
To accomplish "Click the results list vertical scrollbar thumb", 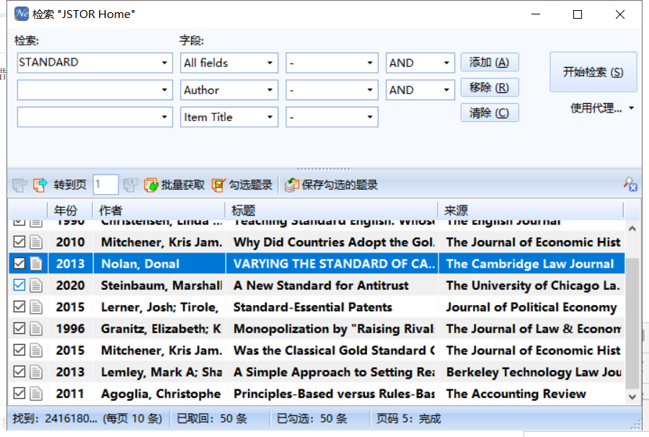I will pos(632,325).
